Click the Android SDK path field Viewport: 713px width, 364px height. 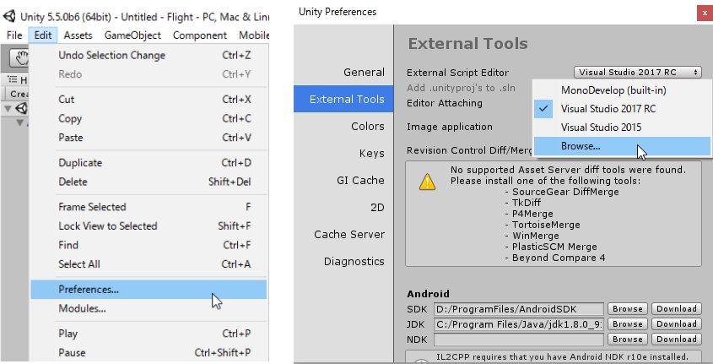coord(518,309)
